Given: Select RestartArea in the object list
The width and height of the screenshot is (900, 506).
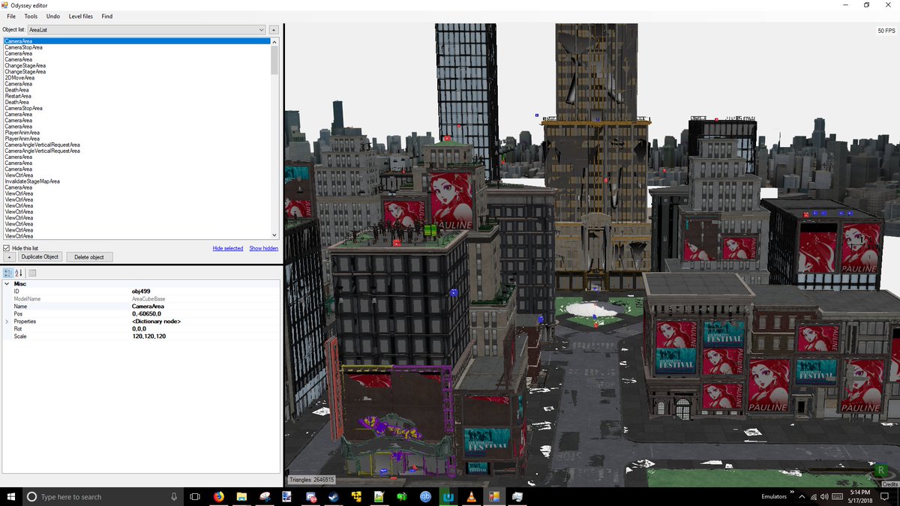Looking at the screenshot, I should click(x=18, y=96).
